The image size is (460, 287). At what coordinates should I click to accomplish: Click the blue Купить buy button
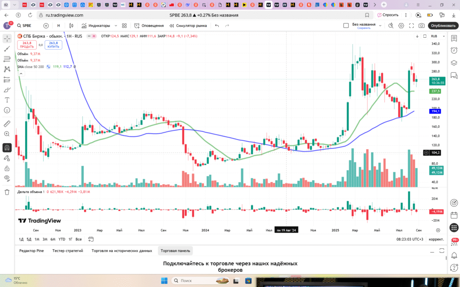[x=53, y=45]
